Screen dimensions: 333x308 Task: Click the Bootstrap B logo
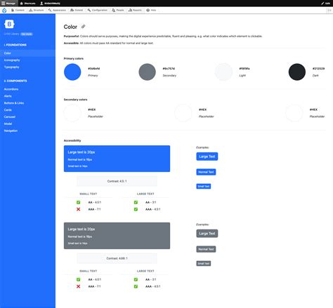9,24
